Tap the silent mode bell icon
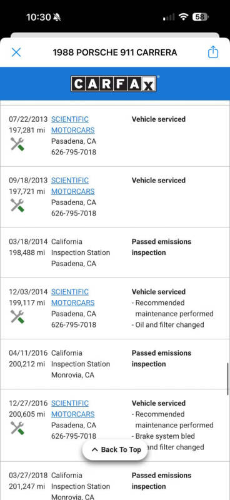The height and width of the screenshot is (500, 230). pos(57,17)
